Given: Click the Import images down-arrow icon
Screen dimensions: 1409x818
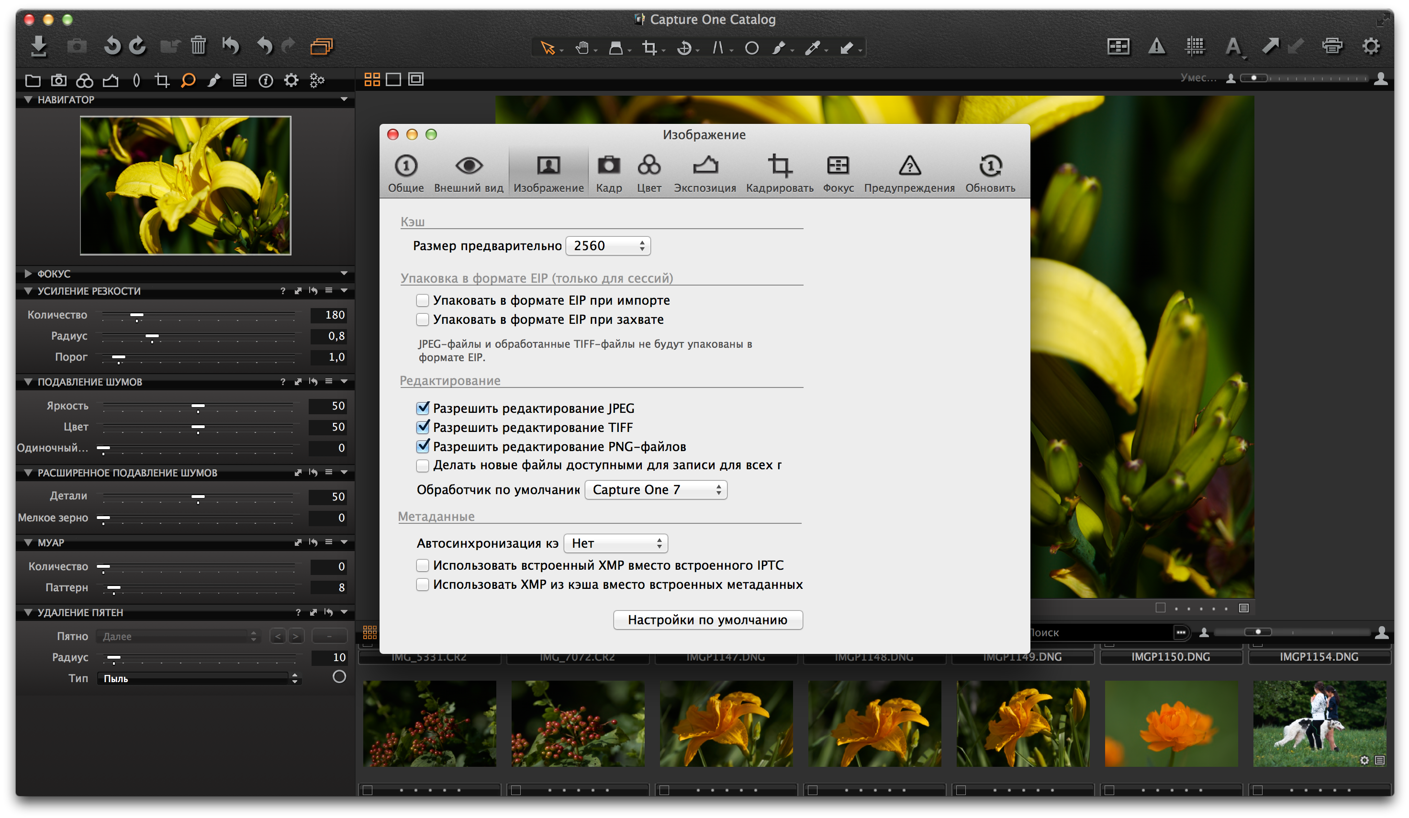Looking at the screenshot, I should pyautogui.click(x=39, y=46).
